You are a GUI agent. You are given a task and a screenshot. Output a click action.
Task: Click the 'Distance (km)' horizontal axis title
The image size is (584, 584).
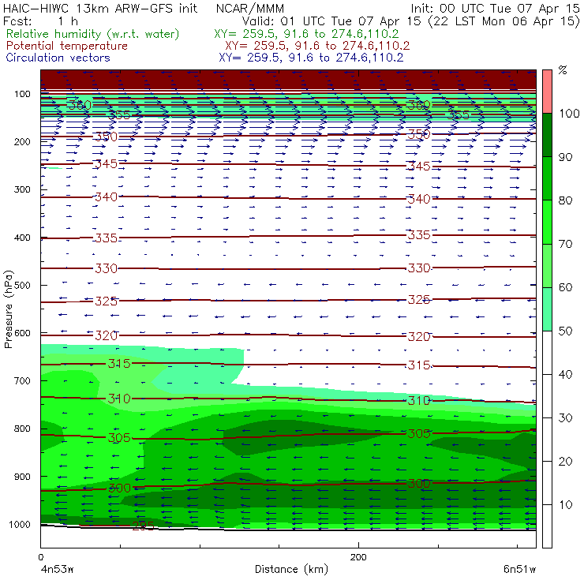tap(291, 569)
